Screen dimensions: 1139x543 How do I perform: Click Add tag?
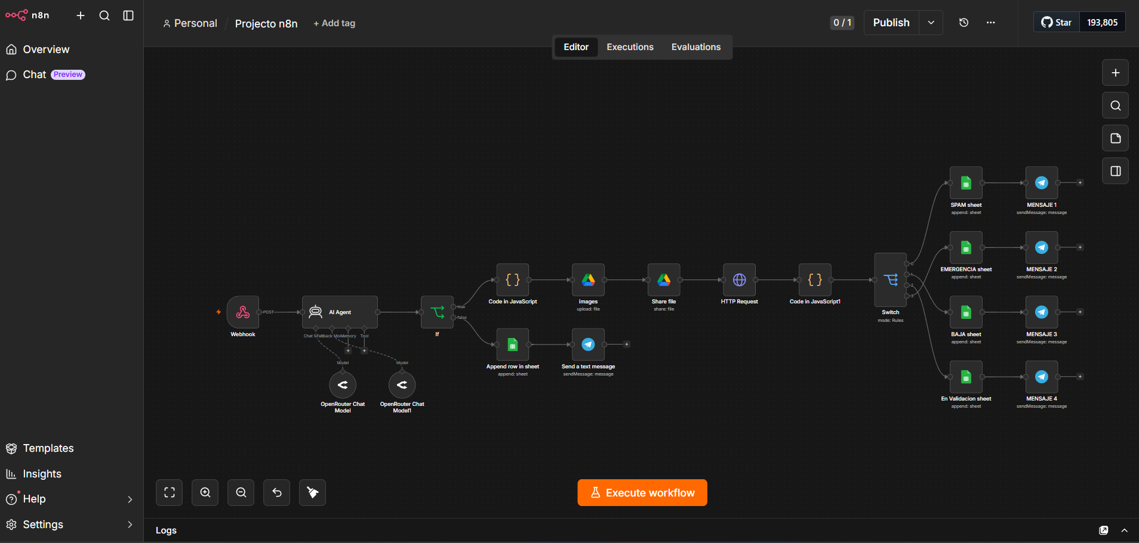click(334, 23)
